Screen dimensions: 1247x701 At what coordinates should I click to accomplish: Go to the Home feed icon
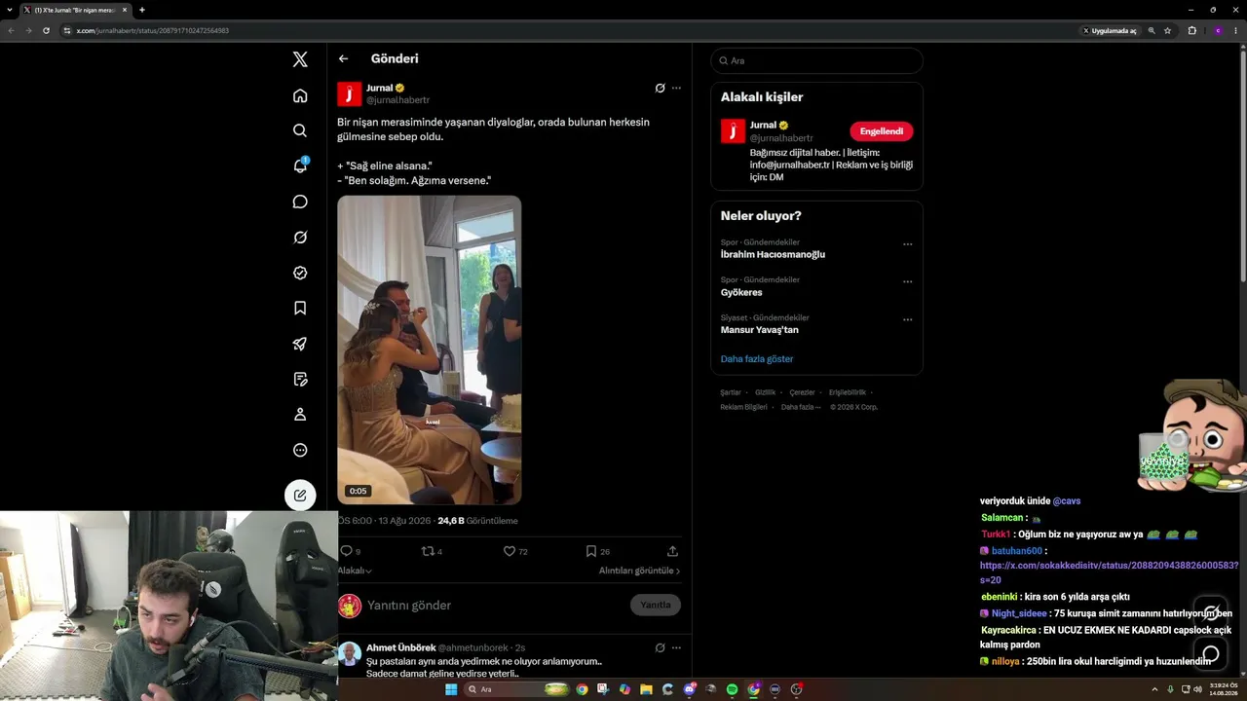300,95
